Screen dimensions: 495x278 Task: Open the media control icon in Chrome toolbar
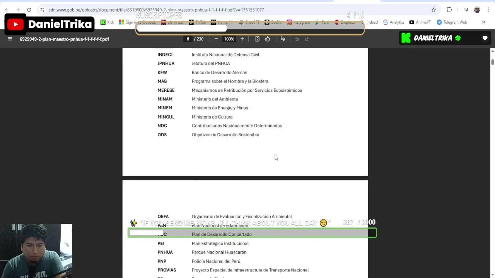click(466, 10)
